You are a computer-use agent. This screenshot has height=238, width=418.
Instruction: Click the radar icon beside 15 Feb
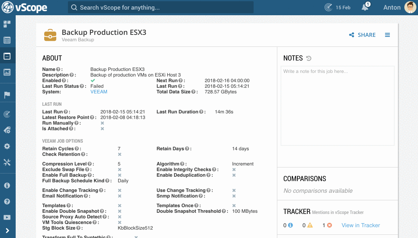click(328, 8)
